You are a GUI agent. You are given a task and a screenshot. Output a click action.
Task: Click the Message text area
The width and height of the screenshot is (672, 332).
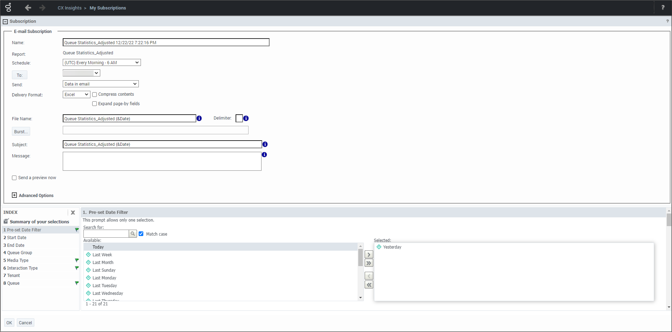point(162,161)
